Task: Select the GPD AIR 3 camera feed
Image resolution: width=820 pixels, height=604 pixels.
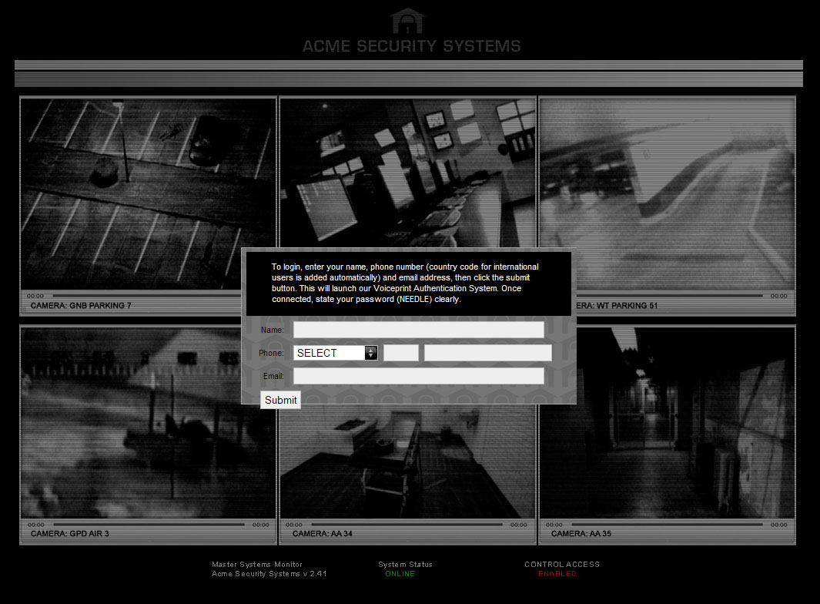Action: [x=148, y=423]
